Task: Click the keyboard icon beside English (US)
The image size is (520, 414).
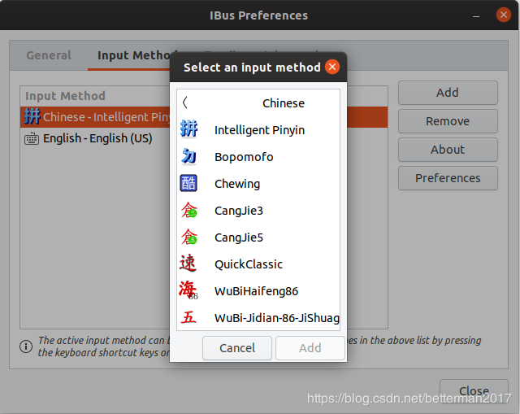Action: (32, 138)
